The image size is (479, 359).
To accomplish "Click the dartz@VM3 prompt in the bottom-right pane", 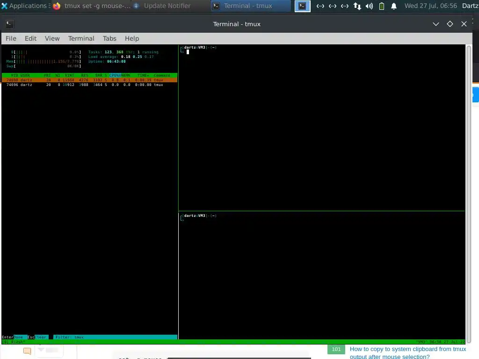I will [x=198, y=216].
